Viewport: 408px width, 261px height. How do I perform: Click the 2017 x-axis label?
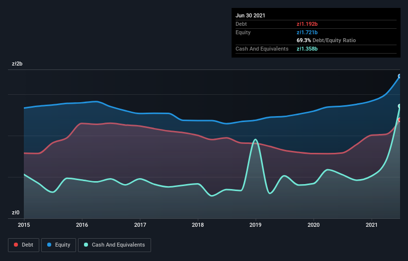tap(140, 225)
